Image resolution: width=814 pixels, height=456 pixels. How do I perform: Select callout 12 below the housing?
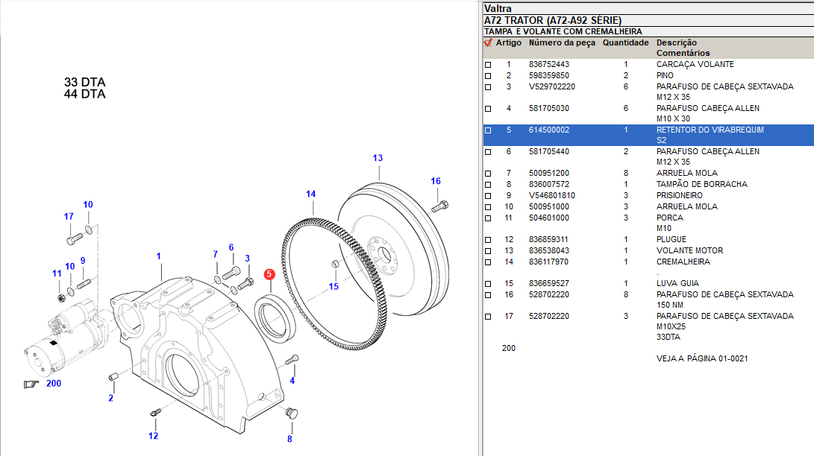click(x=153, y=436)
